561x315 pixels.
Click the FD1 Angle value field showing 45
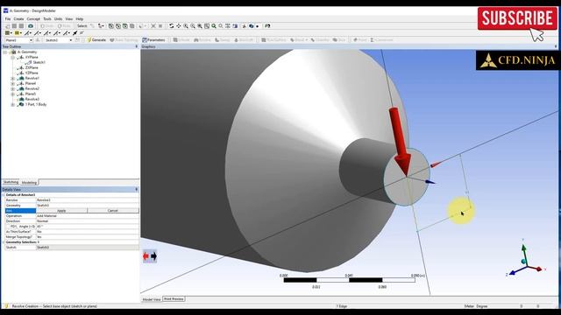[88, 227]
